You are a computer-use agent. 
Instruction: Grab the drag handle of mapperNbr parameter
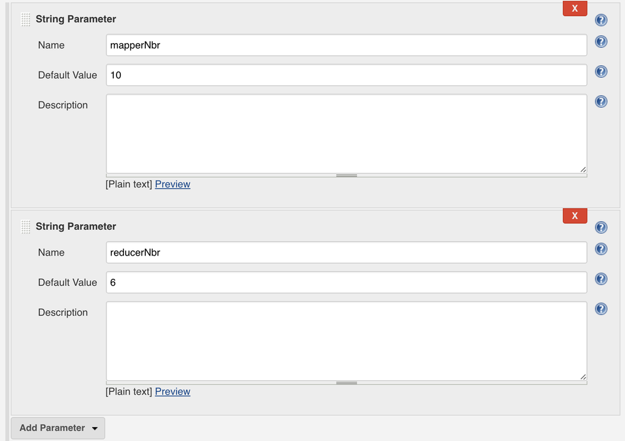26,19
